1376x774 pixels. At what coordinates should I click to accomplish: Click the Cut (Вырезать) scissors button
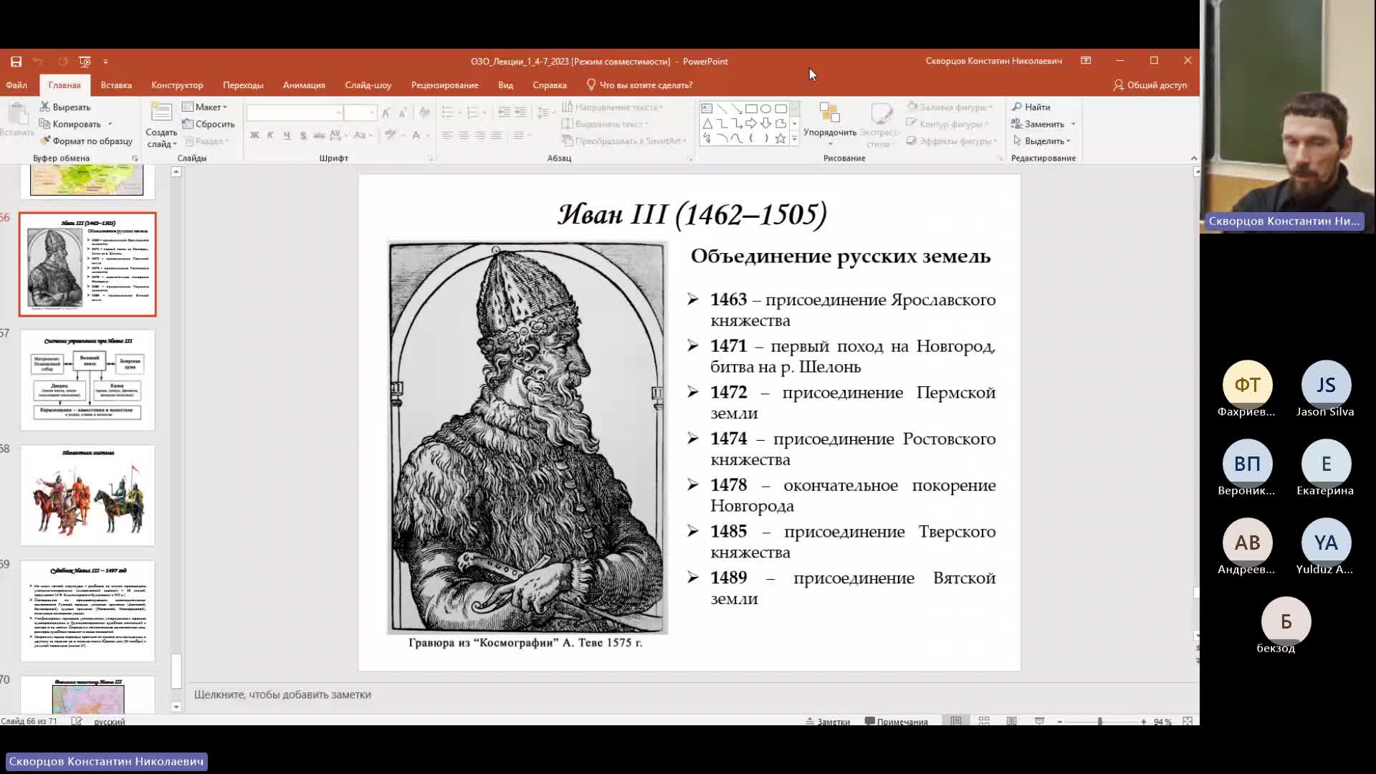click(x=65, y=107)
